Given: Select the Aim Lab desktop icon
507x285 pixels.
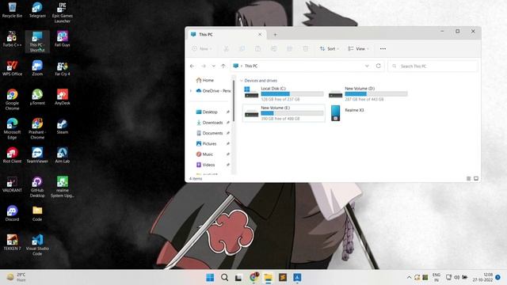Looking at the screenshot, I should [x=62, y=155].
